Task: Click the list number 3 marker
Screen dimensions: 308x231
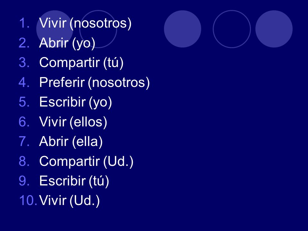Action: pyautogui.click(x=24, y=62)
